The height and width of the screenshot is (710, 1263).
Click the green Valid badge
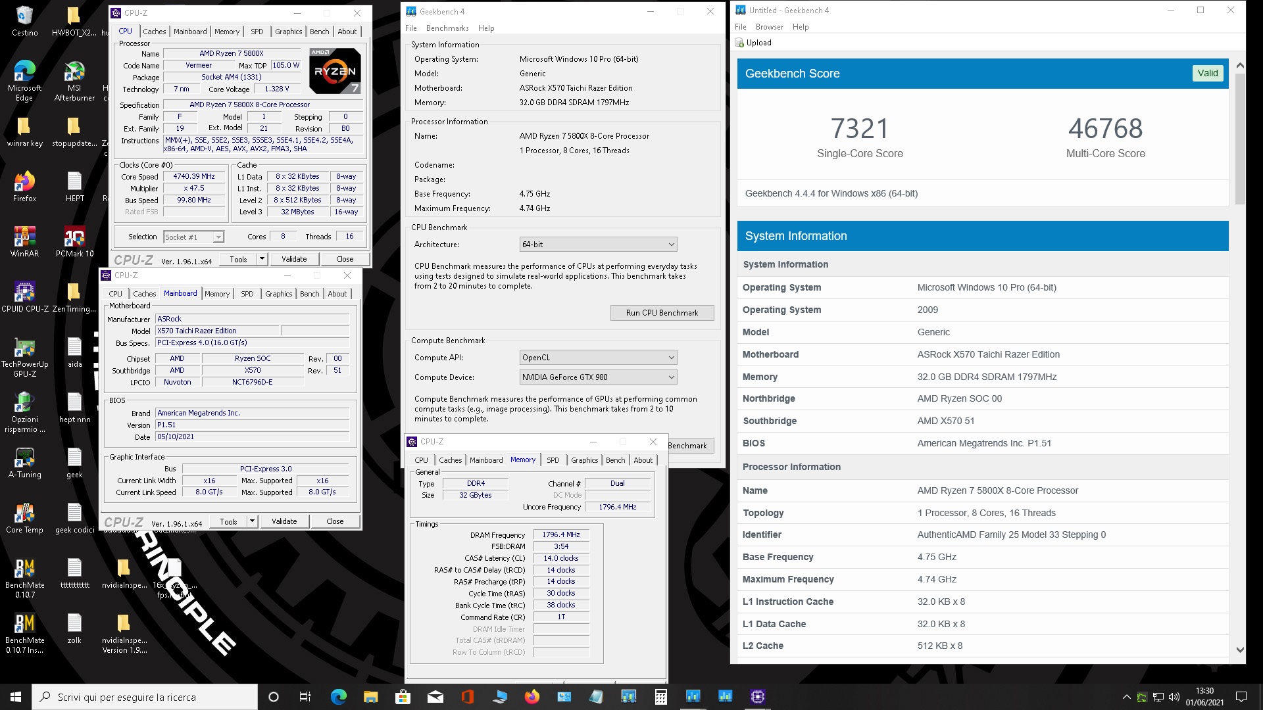[x=1207, y=73]
